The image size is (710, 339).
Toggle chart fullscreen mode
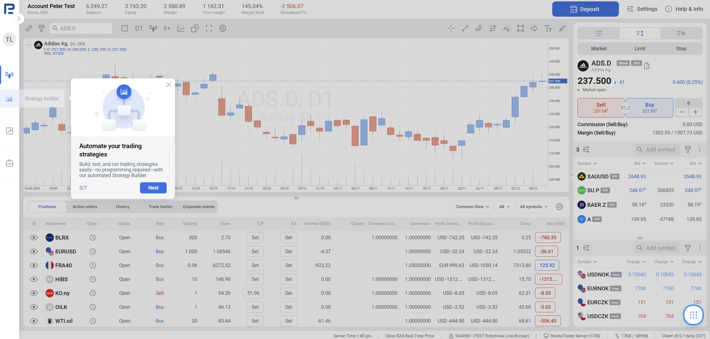click(x=209, y=28)
